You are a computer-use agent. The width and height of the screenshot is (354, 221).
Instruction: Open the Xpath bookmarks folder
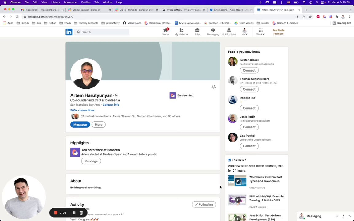click(x=65, y=23)
